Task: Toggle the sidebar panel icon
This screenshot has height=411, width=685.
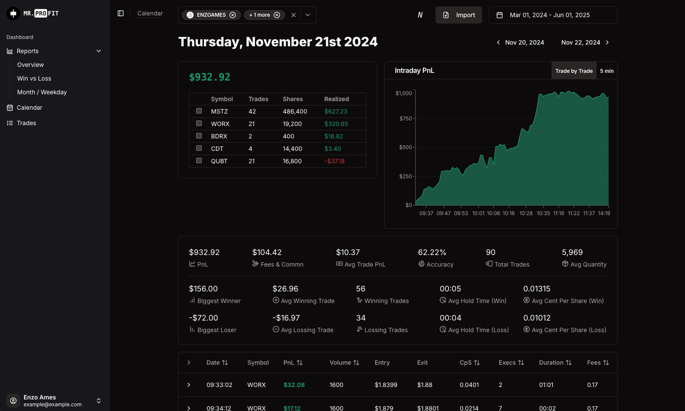Action: pos(121,13)
